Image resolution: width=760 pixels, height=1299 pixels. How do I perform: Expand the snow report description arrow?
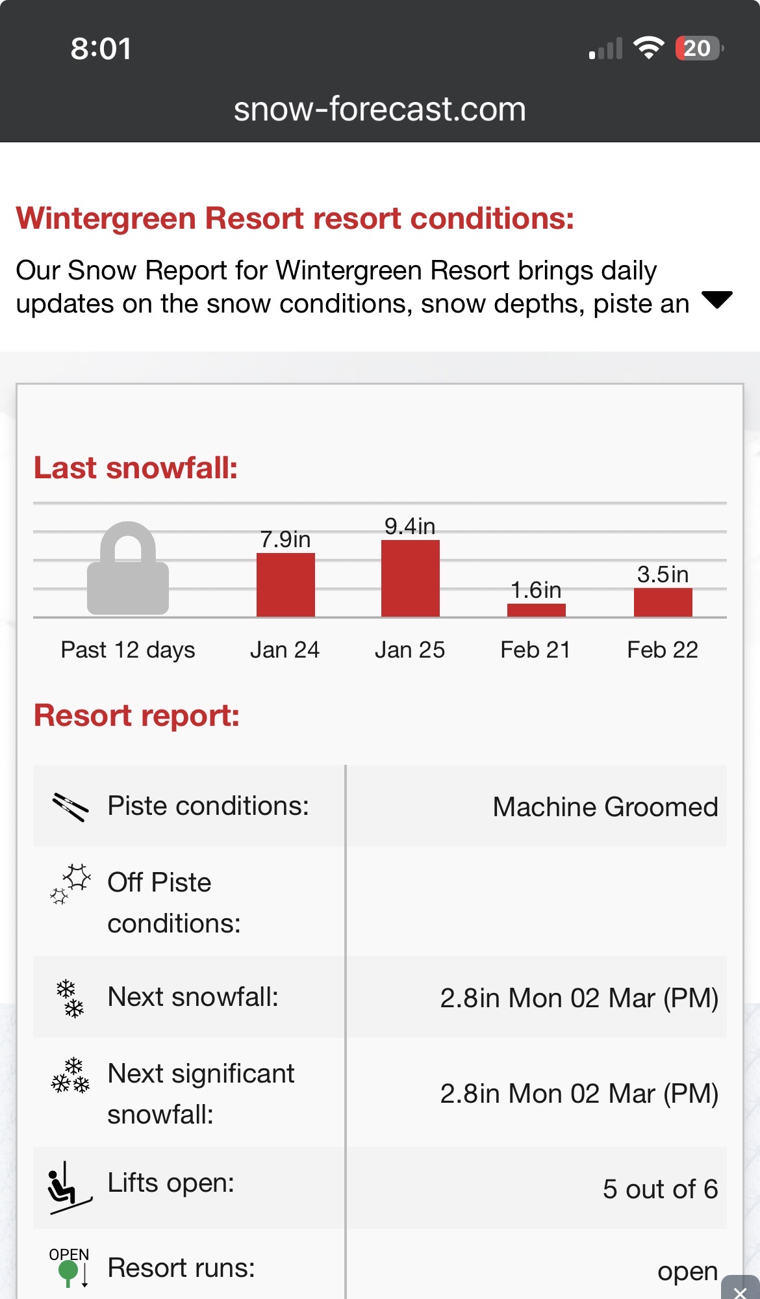click(717, 300)
